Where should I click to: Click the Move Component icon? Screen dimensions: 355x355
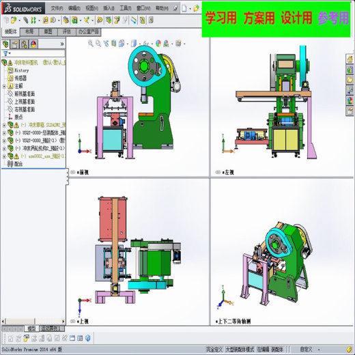click(x=53, y=20)
